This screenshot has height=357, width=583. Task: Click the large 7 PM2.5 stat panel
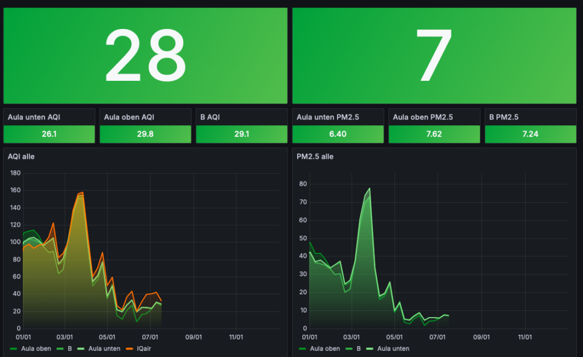coord(434,56)
